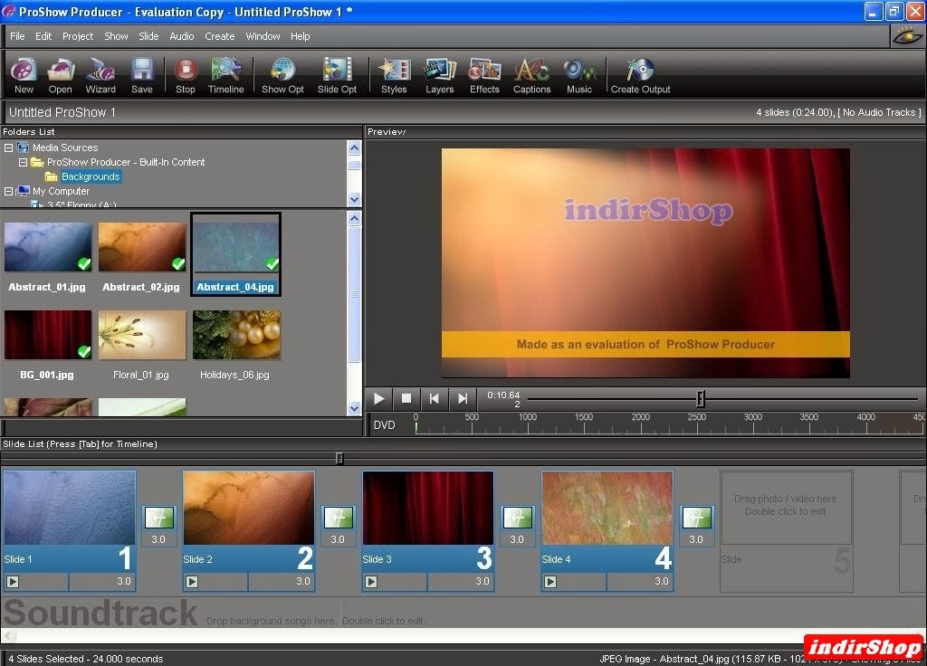Click the Soundtrack drop area
The image size is (927, 666).
[463, 613]
